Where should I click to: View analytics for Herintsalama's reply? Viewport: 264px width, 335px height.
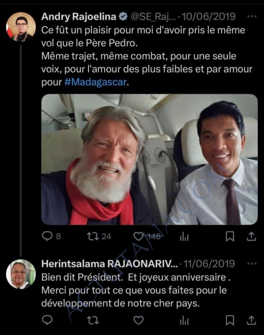click(184, 320)
